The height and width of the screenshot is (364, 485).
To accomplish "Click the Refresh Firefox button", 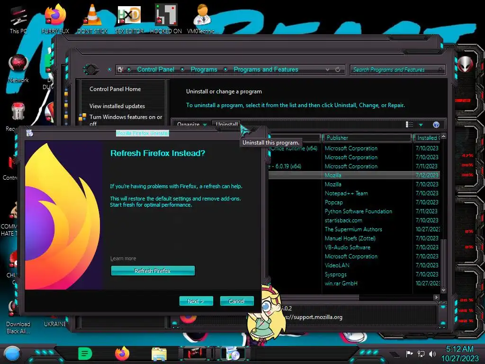I will point(153,271).
